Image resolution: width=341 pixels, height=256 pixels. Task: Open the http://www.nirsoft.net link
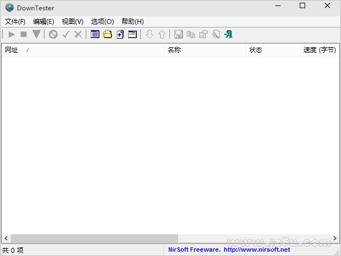coord(257,249)
